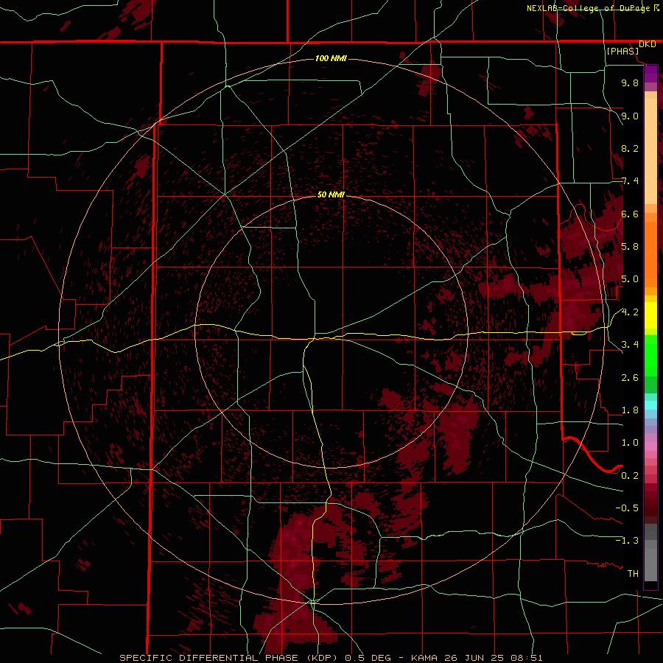
Task: Click the -0.5 value on color scale
Action: click(x=627, y=508)
